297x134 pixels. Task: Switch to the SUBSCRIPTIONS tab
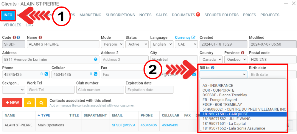[120, 15]
